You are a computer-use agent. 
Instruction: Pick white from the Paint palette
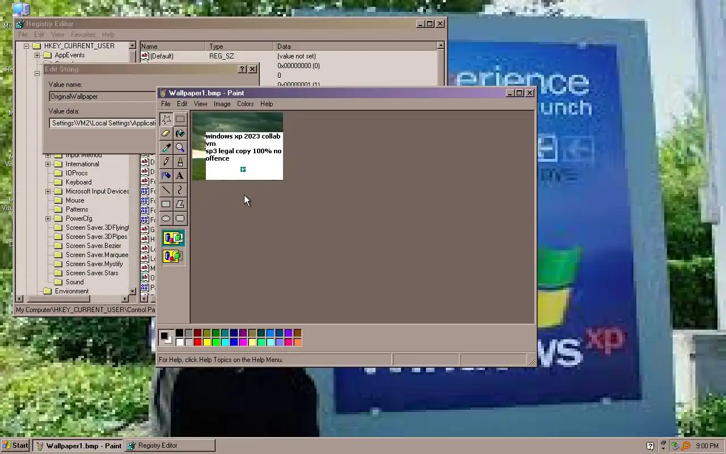click(x=180, y=342)
